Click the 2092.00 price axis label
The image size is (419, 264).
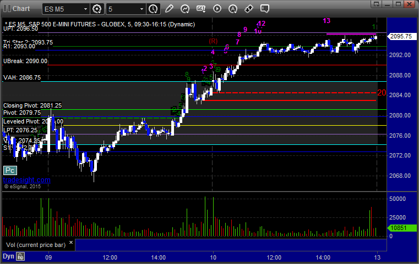click(400, 55)
